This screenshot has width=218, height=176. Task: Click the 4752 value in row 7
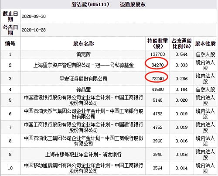(157, 128)
